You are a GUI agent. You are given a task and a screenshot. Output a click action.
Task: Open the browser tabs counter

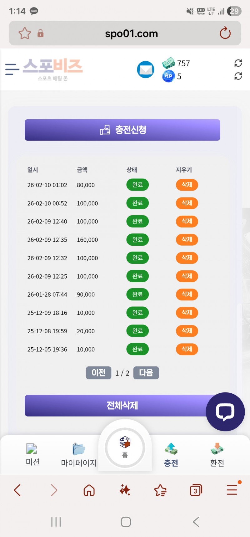[196, 490]
